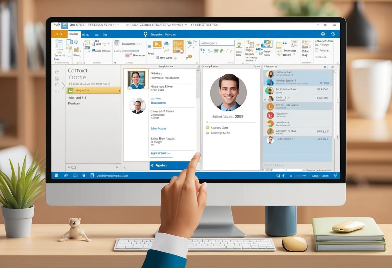Click the search field on the ribbon

point(217,42)
